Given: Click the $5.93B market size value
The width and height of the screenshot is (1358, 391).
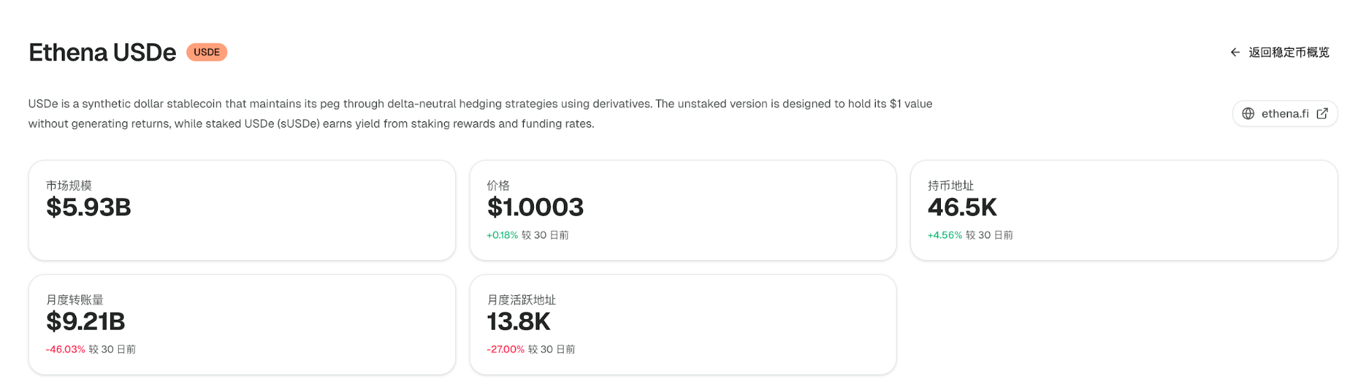Looking at the screenshot, I should (x=88, y=207).
